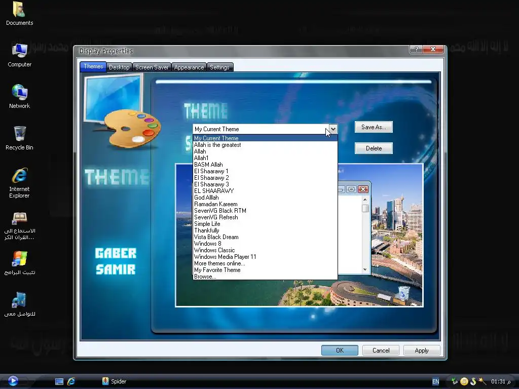The image size is (519, 389).
Task: Click the yellow smiley tray icon
Action: (x=464, y=381)
